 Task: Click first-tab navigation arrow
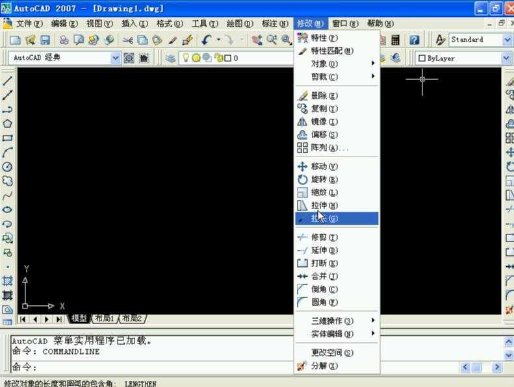[x=23, y=319]
